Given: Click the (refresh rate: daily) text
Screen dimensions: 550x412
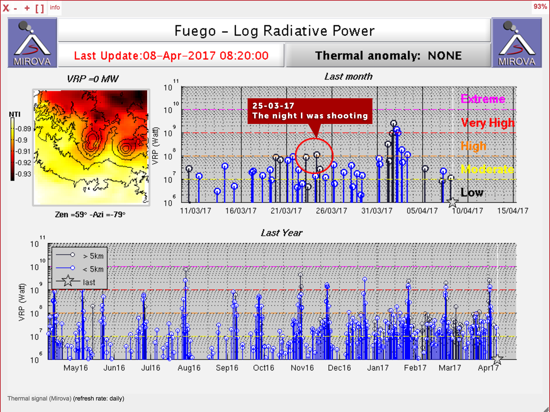Looking at the screenshot, I should [99, 398].
